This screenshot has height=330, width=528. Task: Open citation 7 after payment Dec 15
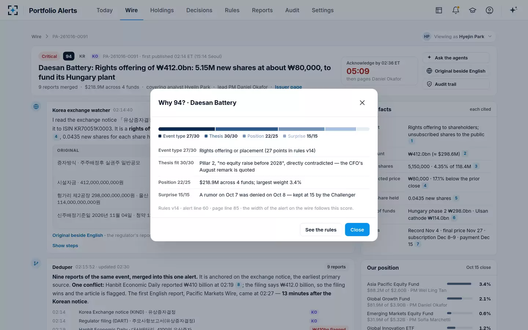(x=418, y=244)
